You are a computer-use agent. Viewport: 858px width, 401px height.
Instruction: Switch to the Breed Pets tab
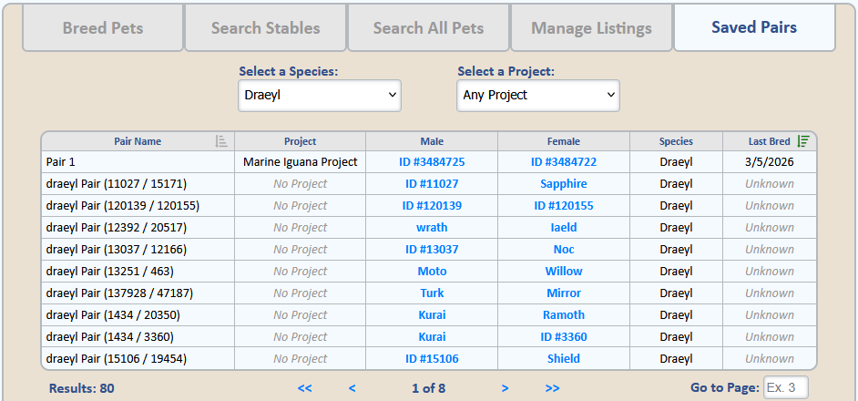(x=103, y=28)
